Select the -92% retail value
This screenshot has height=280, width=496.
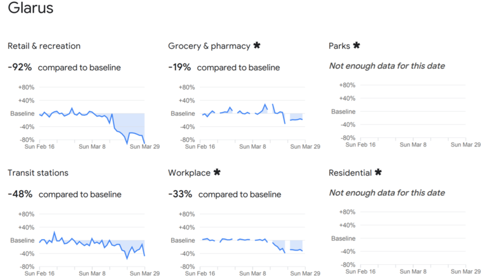(19, 67)
